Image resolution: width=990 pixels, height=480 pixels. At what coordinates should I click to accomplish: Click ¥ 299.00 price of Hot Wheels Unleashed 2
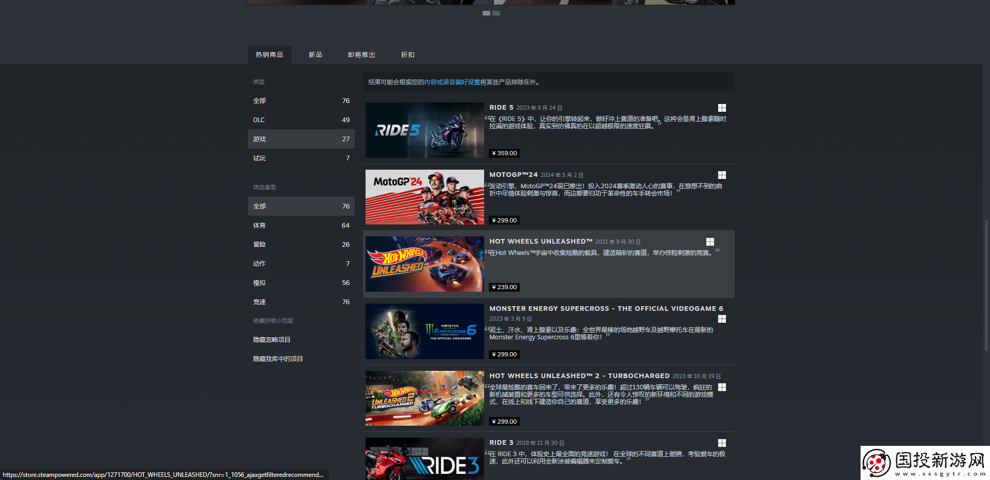pyautogui.click(x=504, y=422)
